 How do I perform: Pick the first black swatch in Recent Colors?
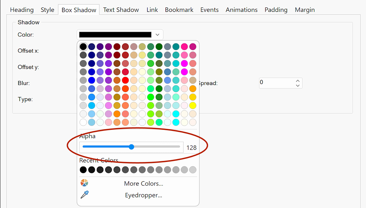coord(83,170)
